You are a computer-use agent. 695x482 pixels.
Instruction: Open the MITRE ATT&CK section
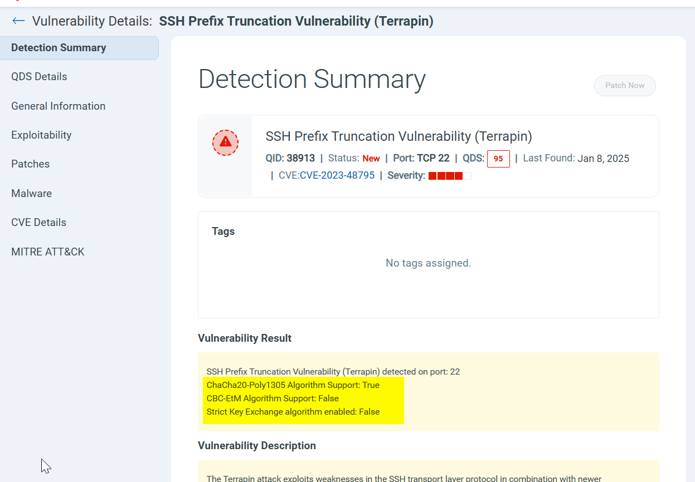pos(47,252)
